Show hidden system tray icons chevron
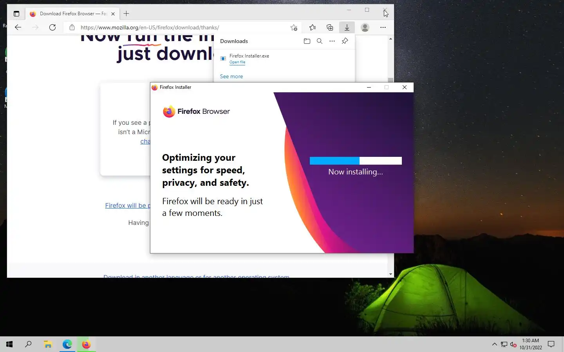Image resolution: width=564 pixels, height=352 pixels. tap(494, 344)
